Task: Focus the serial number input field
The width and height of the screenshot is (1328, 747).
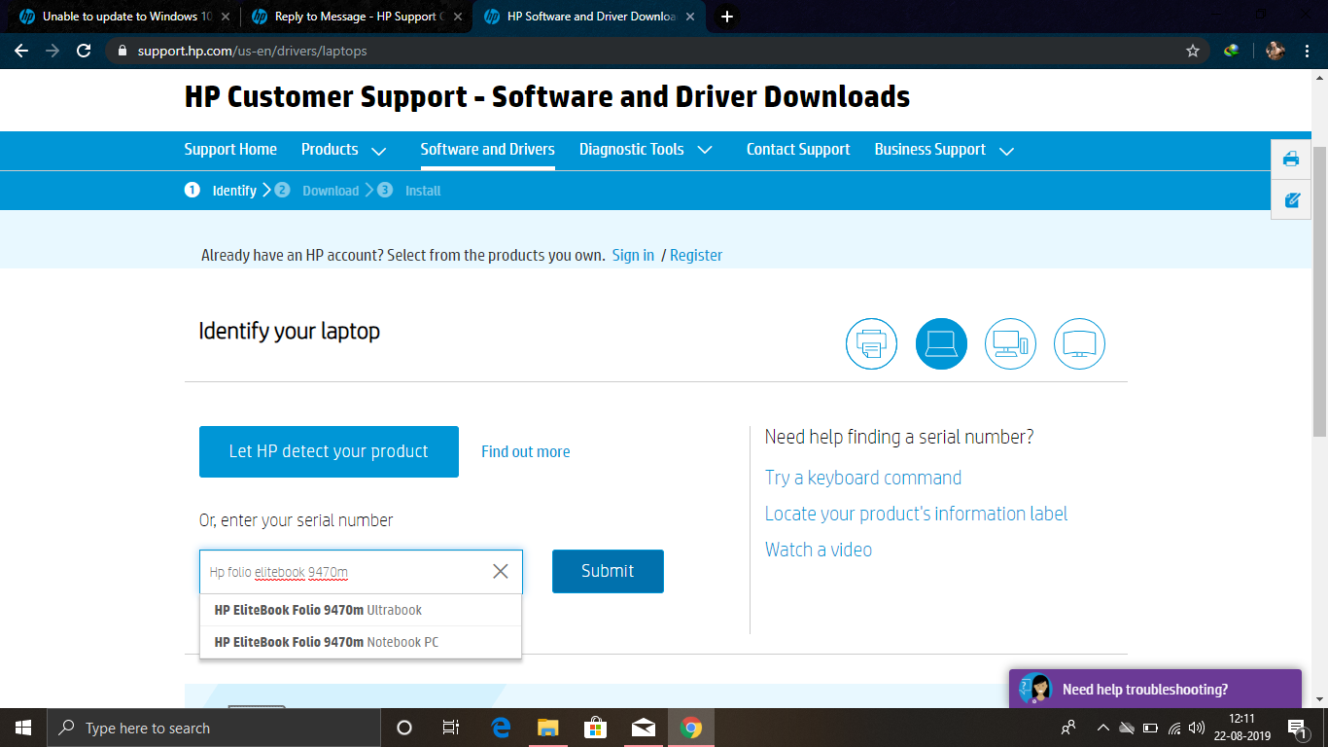Action: click(x=361, y=571)
